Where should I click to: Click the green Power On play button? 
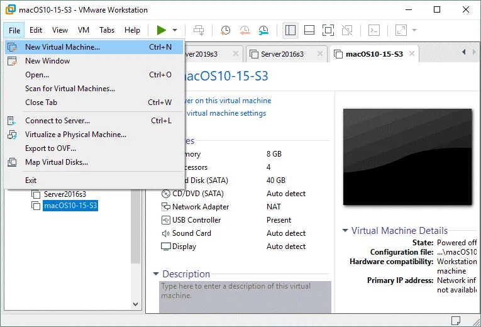162,30
